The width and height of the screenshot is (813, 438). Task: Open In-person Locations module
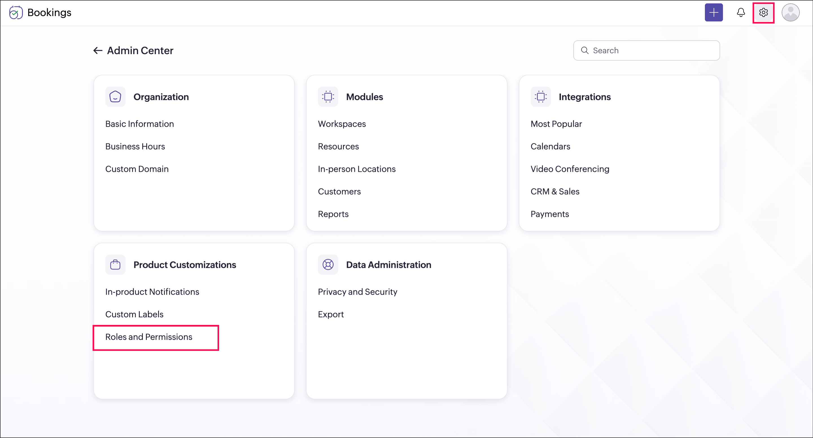(x=356, y=169)
